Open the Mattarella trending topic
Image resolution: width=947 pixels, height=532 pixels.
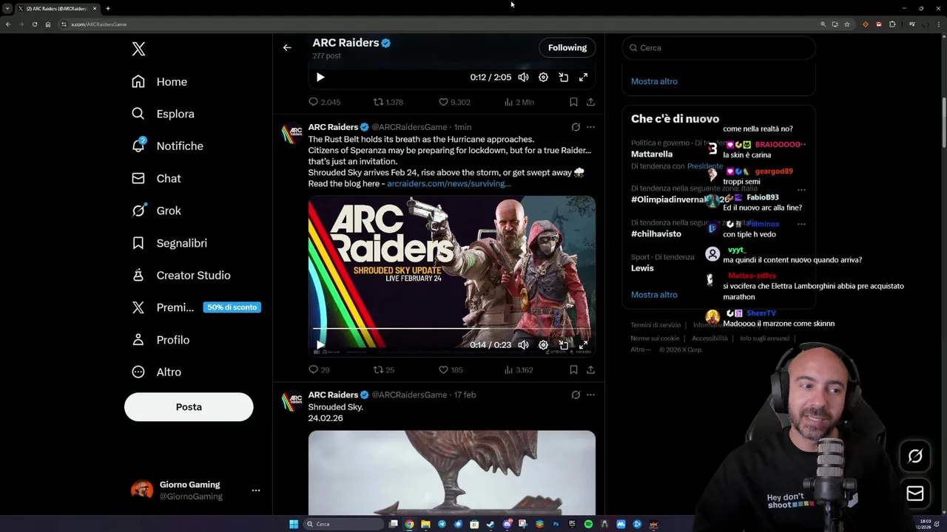(x=652, y=154)
